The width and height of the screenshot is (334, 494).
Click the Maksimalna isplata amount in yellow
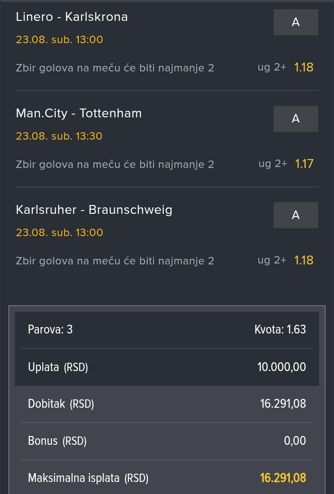tap(283, 478)
